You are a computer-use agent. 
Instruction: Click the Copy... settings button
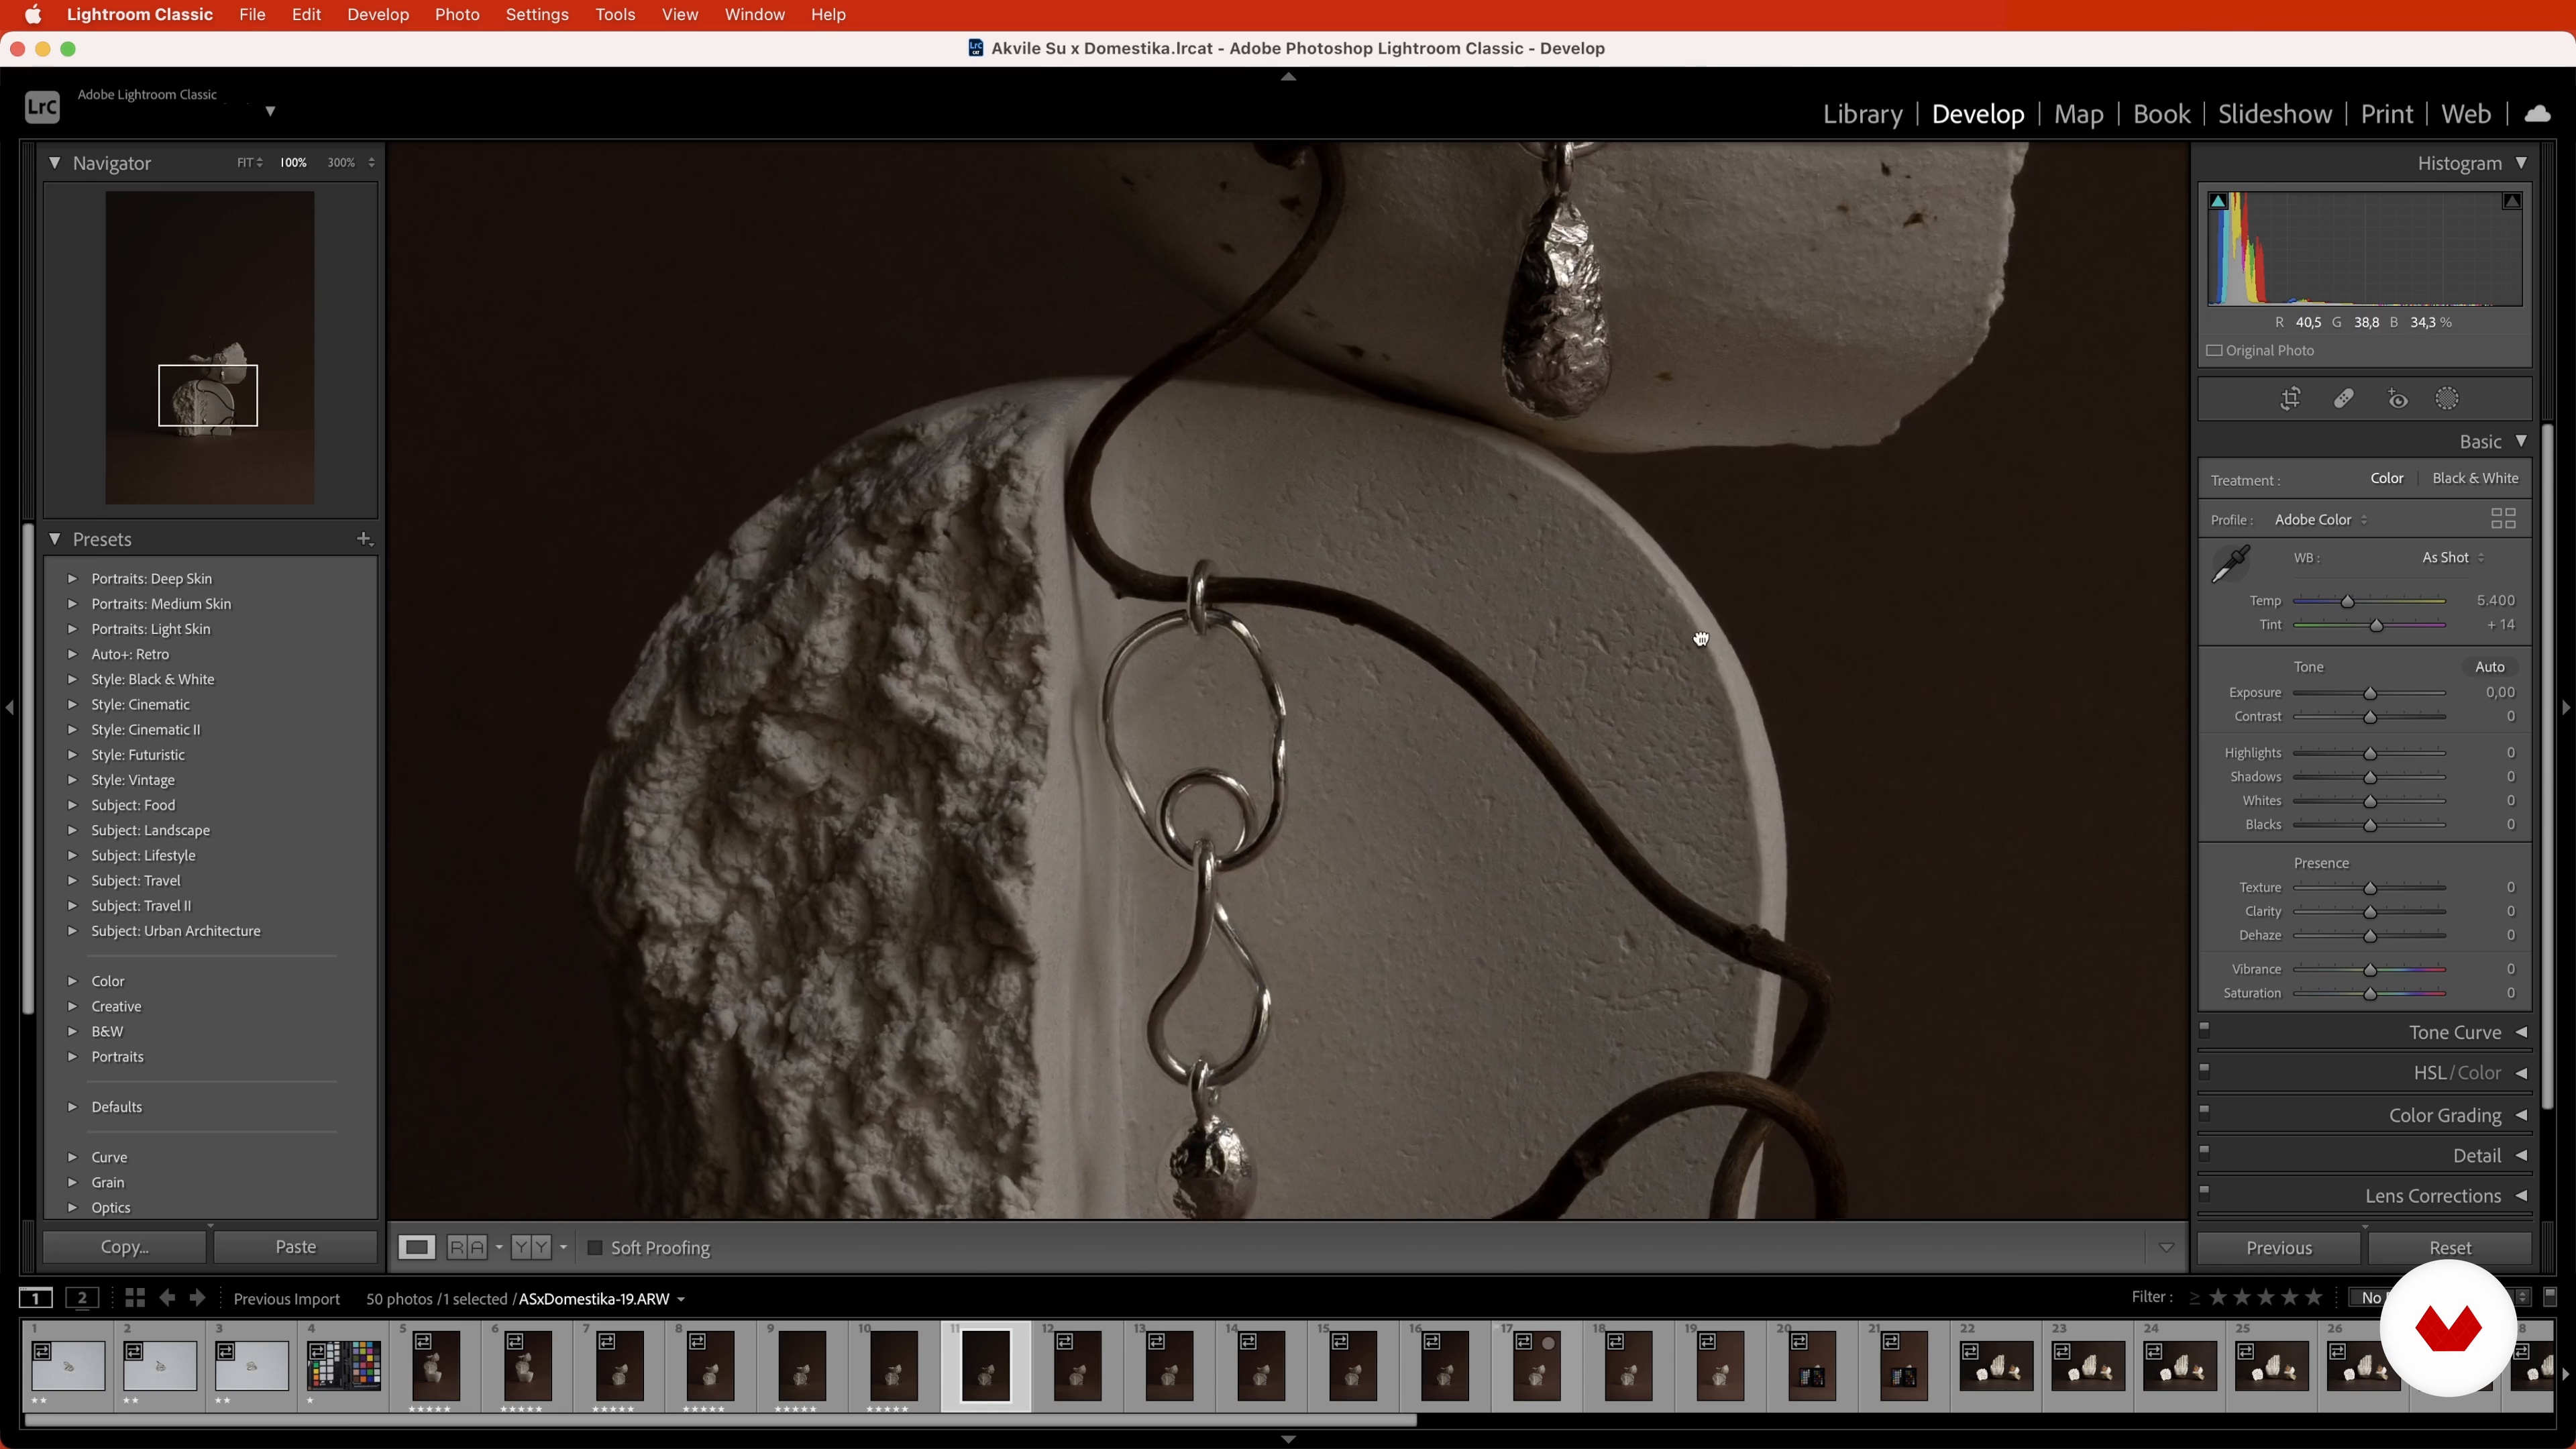(124, 1247)
